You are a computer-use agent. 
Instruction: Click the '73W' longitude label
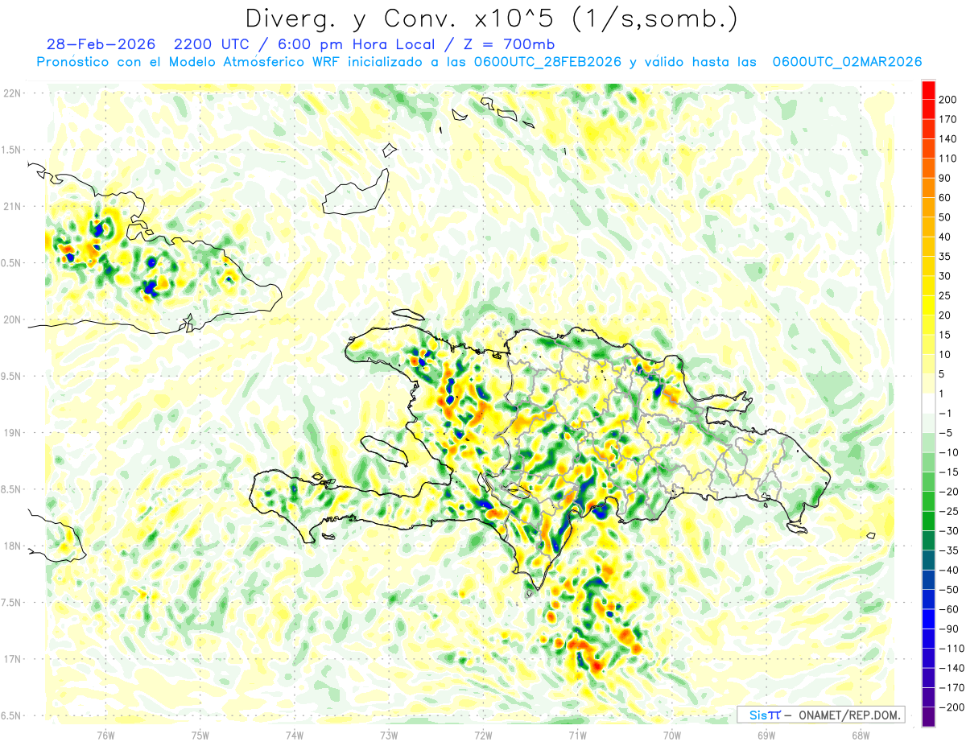tap(389, 735)
